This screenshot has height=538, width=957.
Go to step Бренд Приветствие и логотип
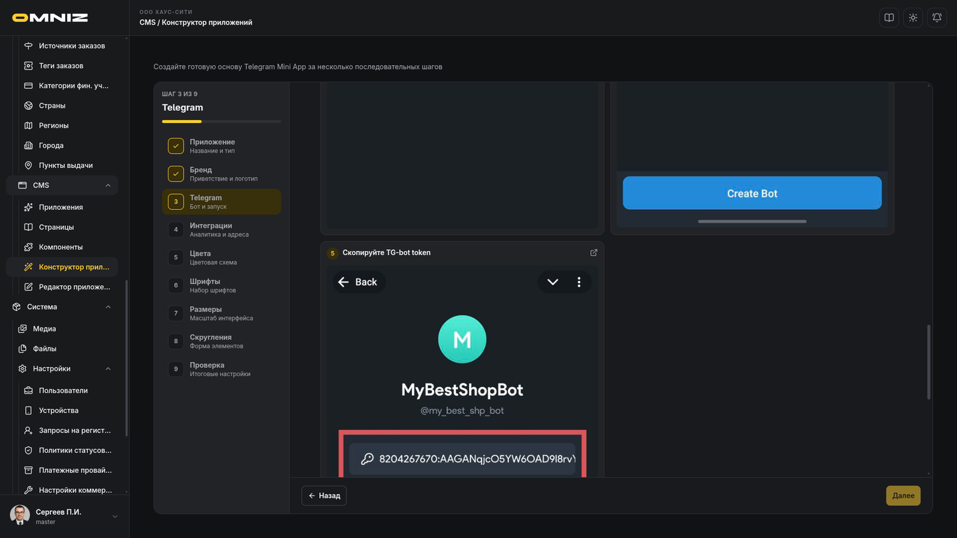221,174
